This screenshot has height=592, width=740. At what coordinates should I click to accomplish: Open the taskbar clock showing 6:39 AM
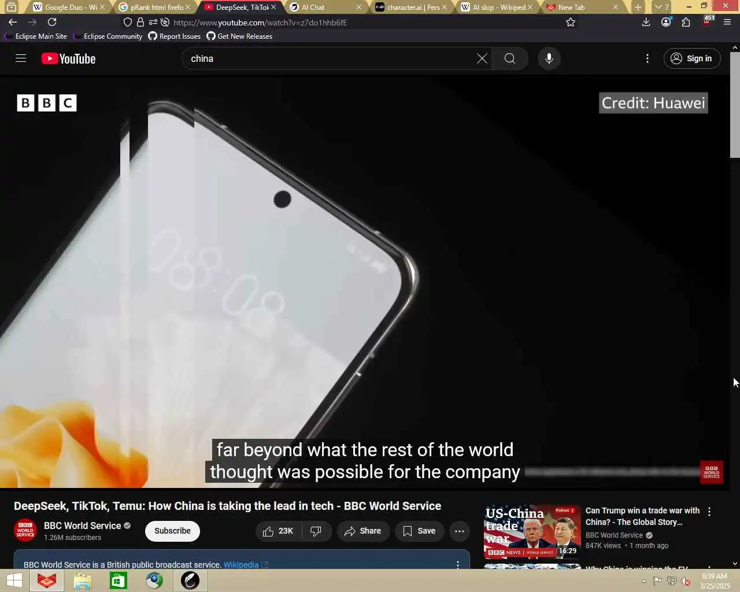click(715, 581)
